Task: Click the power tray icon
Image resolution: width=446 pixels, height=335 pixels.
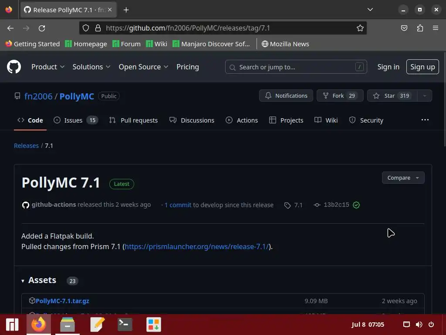Action: click(x=431, y=325)
